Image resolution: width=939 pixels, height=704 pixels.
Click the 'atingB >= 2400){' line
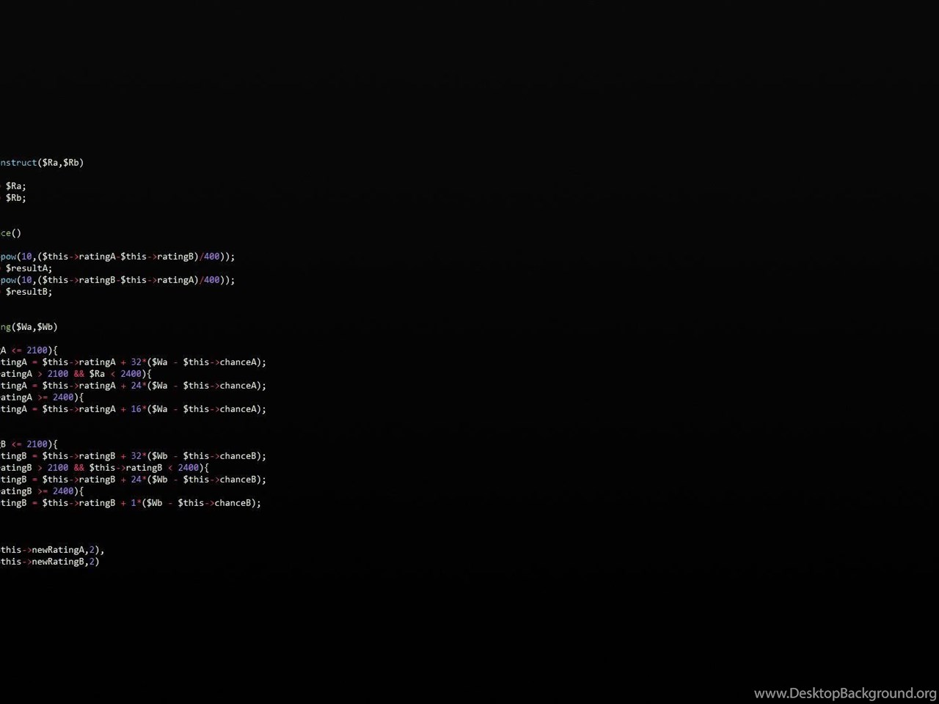click(42, 491)
